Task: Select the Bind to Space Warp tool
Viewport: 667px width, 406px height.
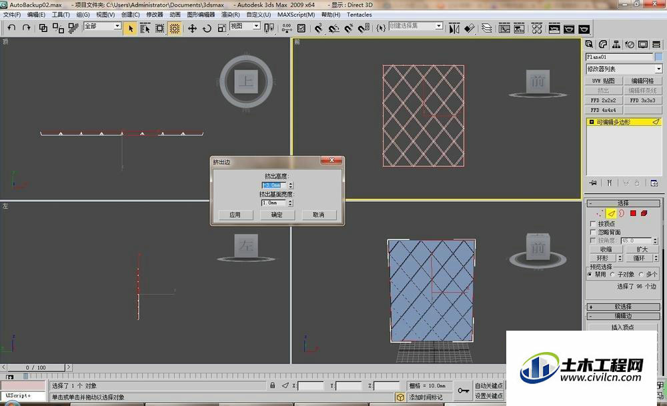Action: coord(73,28)
